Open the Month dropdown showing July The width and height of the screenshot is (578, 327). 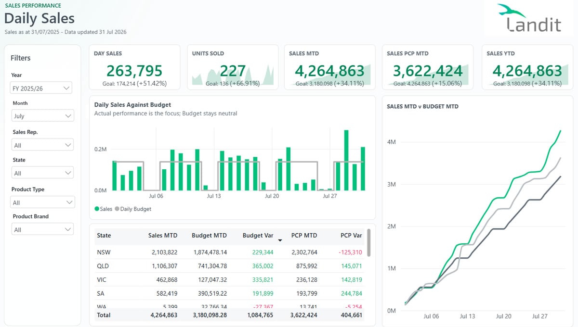(43, 116)
